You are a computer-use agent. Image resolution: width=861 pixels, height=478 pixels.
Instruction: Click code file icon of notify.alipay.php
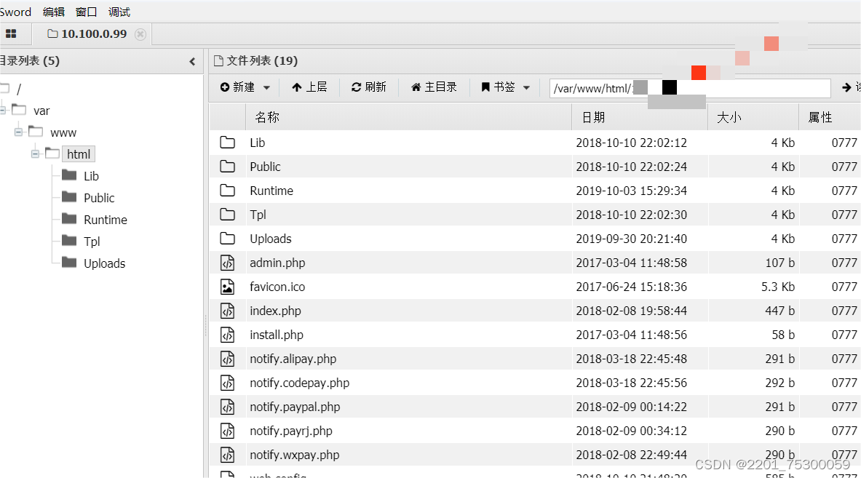[x=227, y=359]
